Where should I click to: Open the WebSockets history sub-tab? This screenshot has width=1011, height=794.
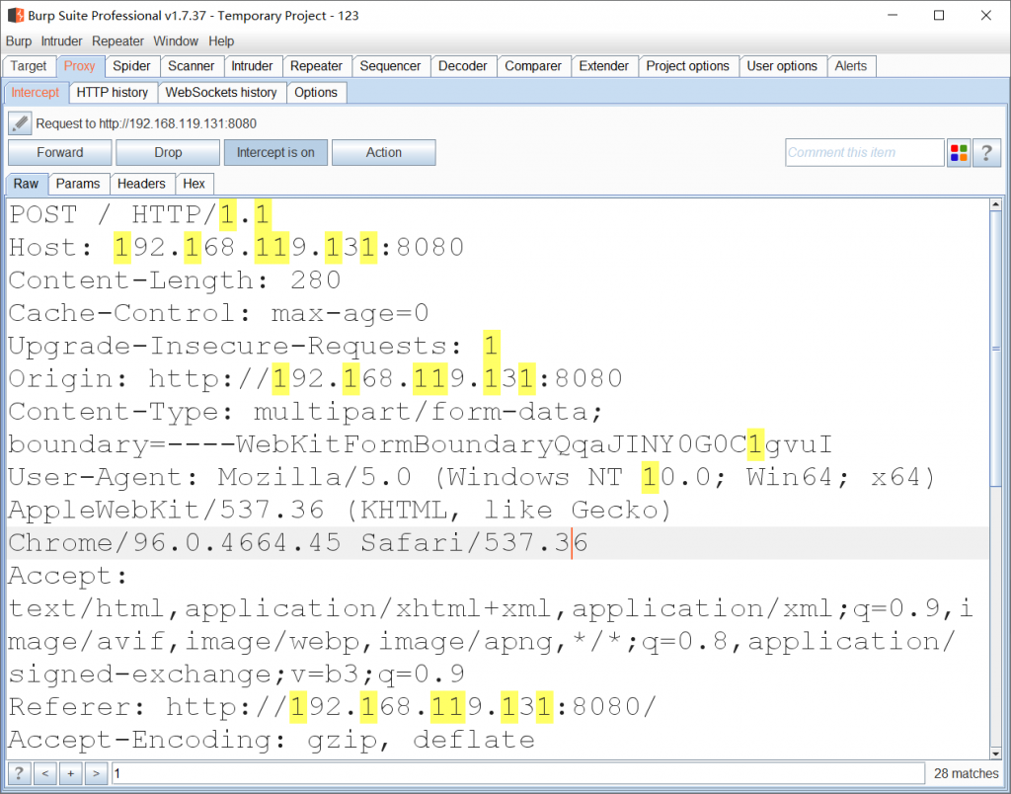[221, 92]
